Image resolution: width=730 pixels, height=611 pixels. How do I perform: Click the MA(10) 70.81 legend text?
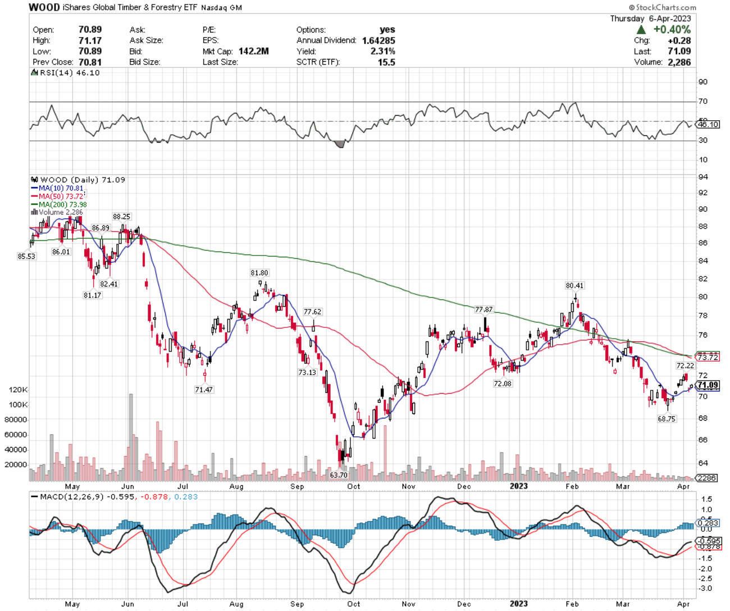point(61,188)
